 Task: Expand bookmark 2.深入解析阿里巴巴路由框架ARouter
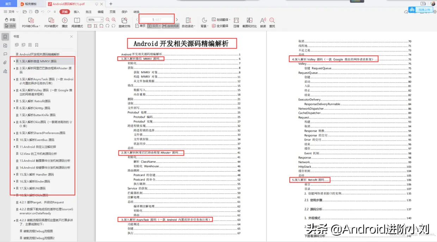pyautogui.click(x=14, y=68)
